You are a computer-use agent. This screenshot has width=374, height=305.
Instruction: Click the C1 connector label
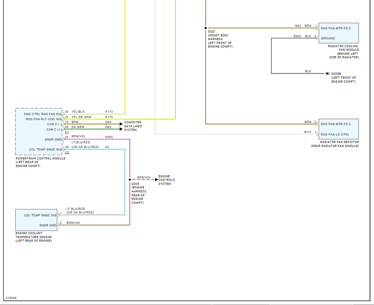(67, 132)
